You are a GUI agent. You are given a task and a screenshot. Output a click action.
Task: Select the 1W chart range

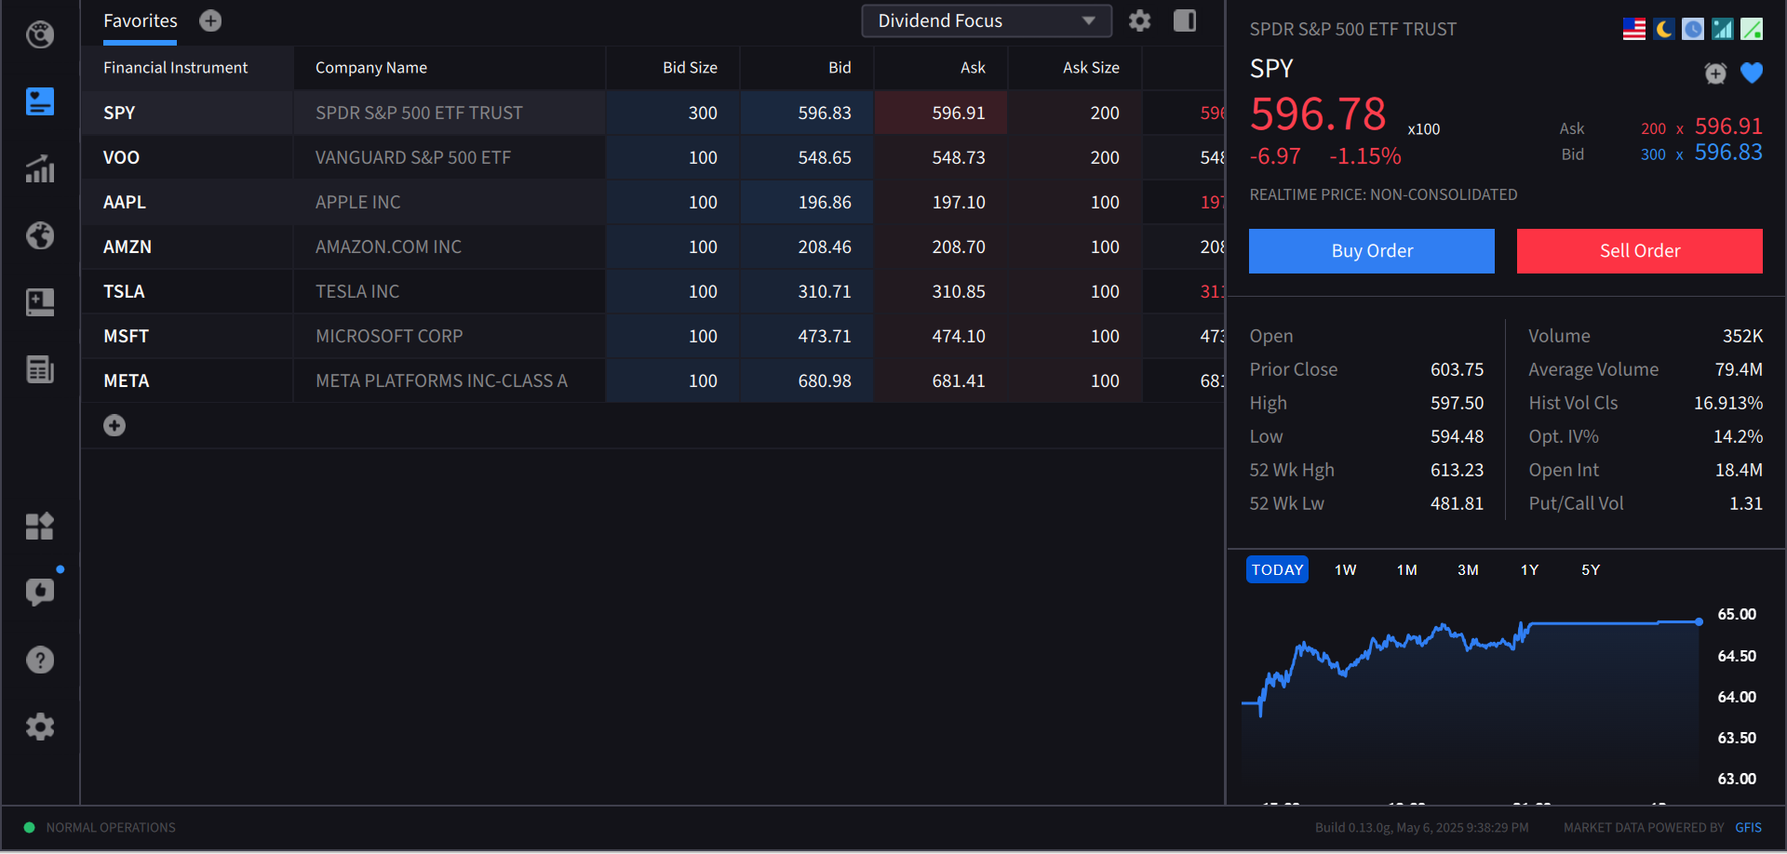point(1346,569)
